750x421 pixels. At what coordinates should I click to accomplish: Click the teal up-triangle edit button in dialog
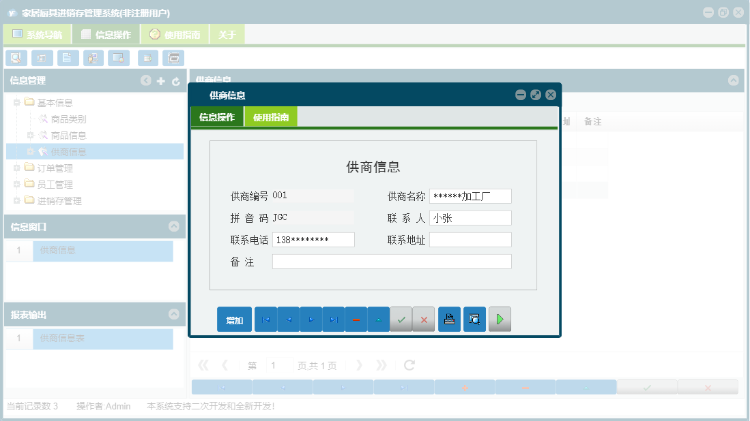click(x=379, y=319)
